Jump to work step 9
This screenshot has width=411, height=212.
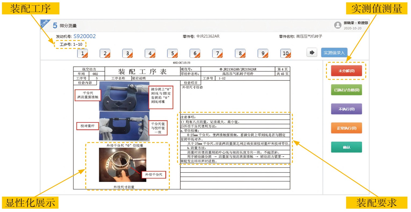point(263,54)
